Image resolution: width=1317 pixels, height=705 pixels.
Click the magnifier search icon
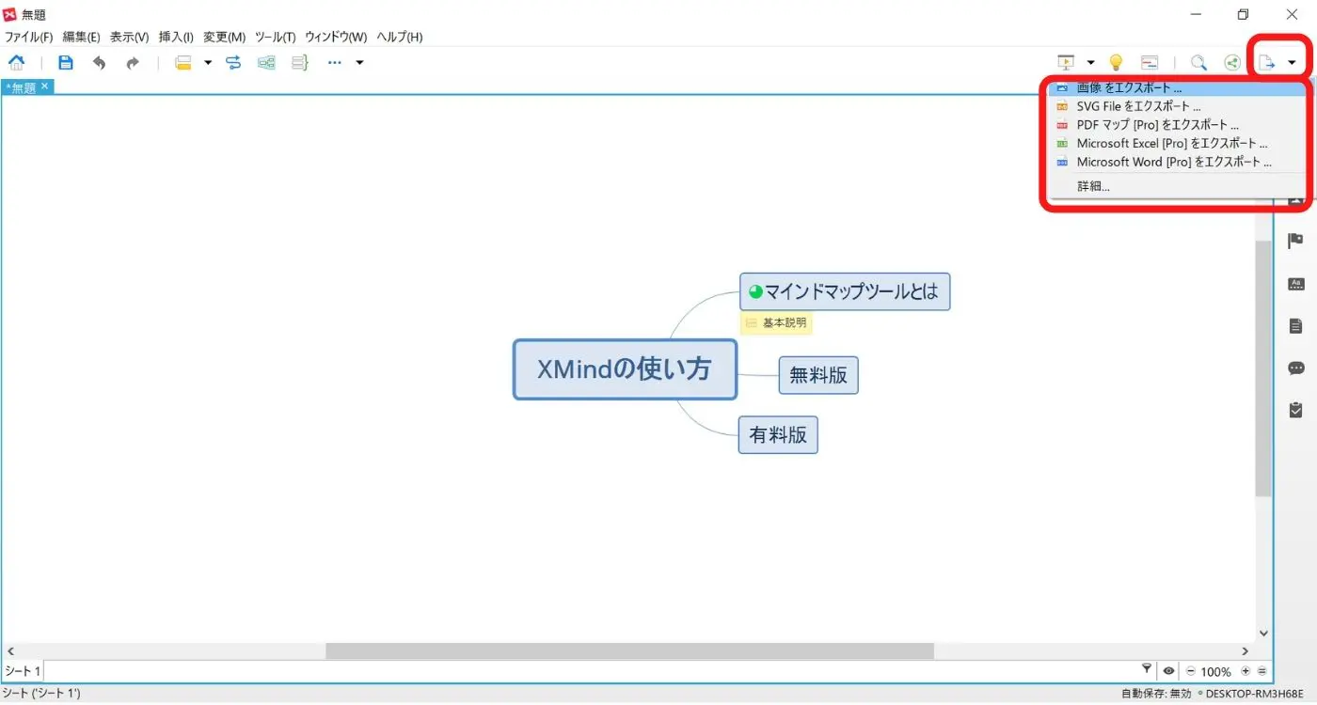[1198, 63]
